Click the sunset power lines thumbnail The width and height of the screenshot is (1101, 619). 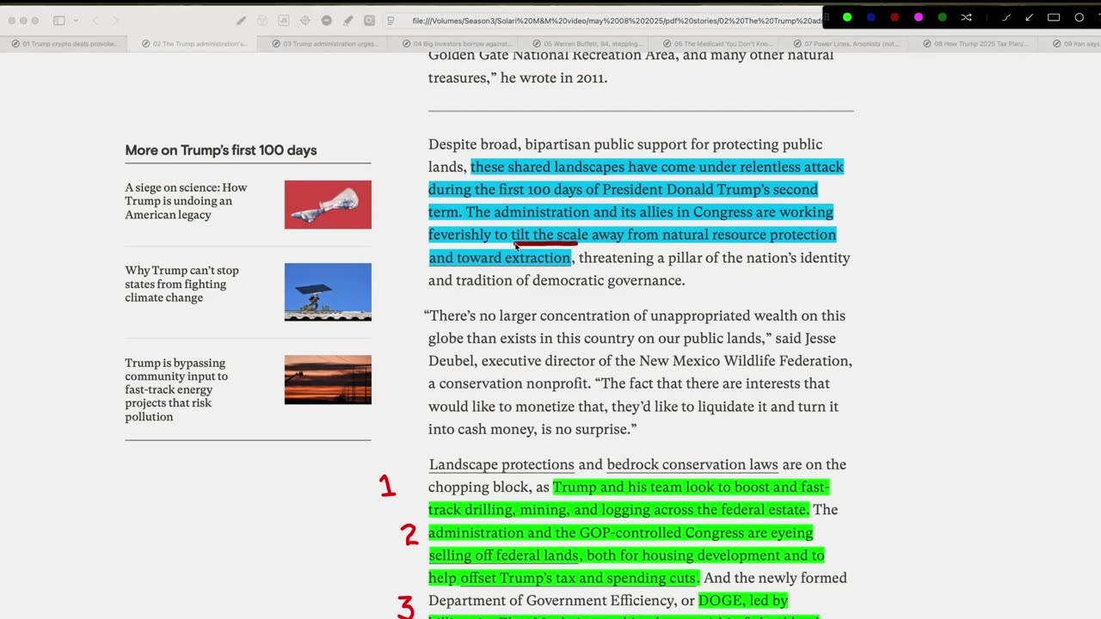(x=328, y=379)
